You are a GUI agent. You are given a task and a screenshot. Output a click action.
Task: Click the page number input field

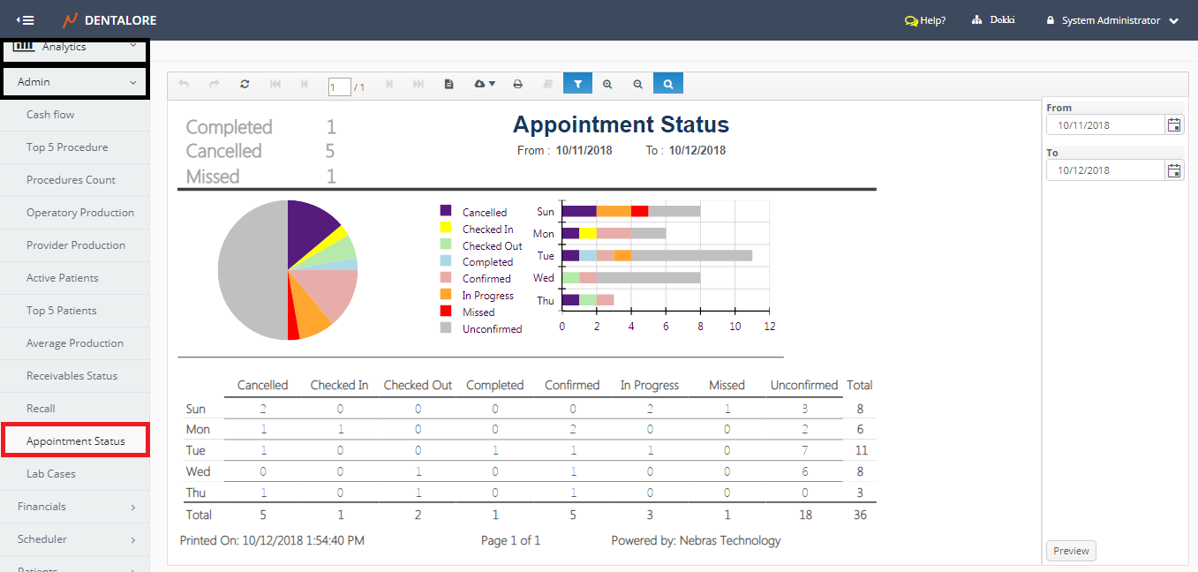tap(339, 87)
